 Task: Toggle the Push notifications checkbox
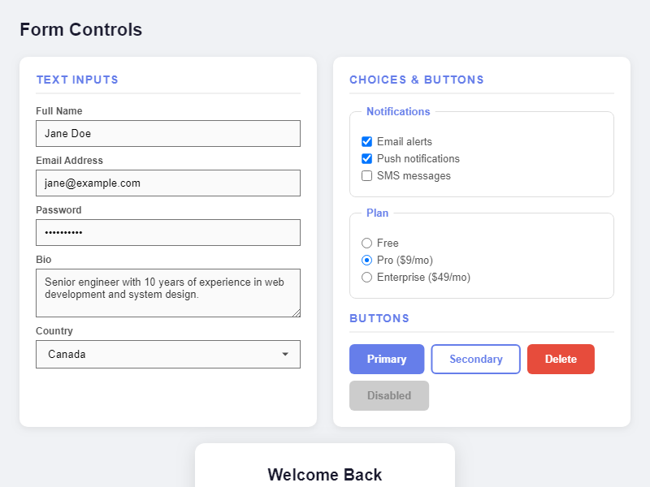pyautogui.click(x=367, y=159)
